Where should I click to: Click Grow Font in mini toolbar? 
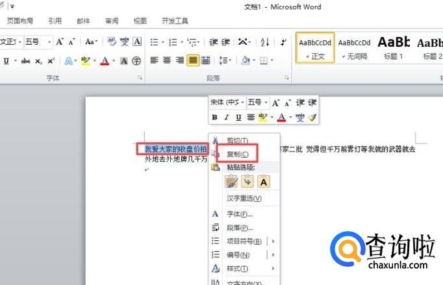pos(276,103)
